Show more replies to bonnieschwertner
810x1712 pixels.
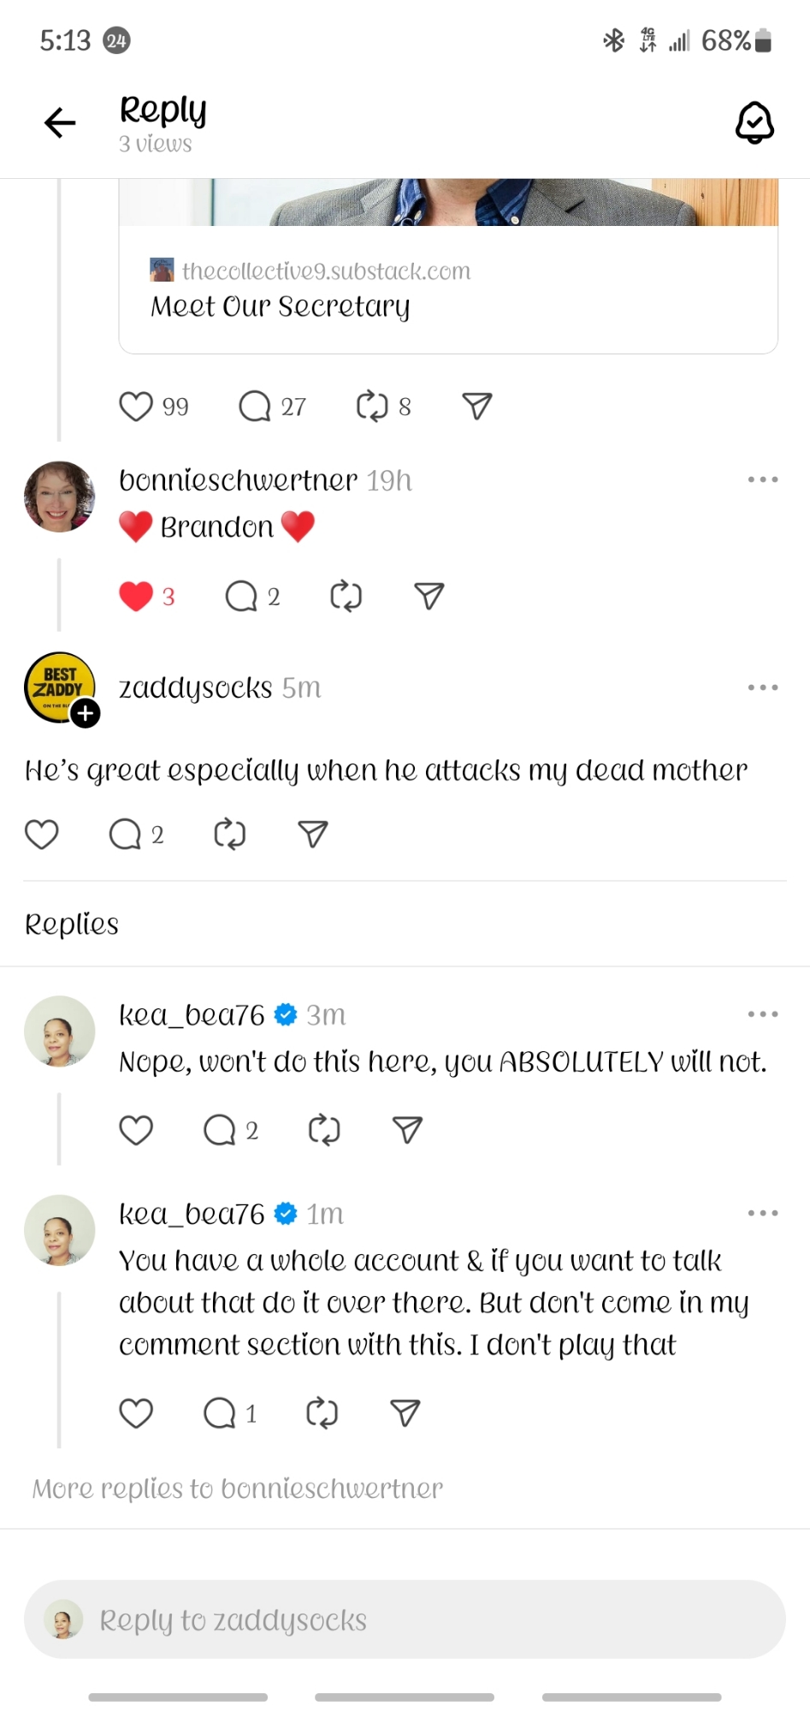[238, 1489]
